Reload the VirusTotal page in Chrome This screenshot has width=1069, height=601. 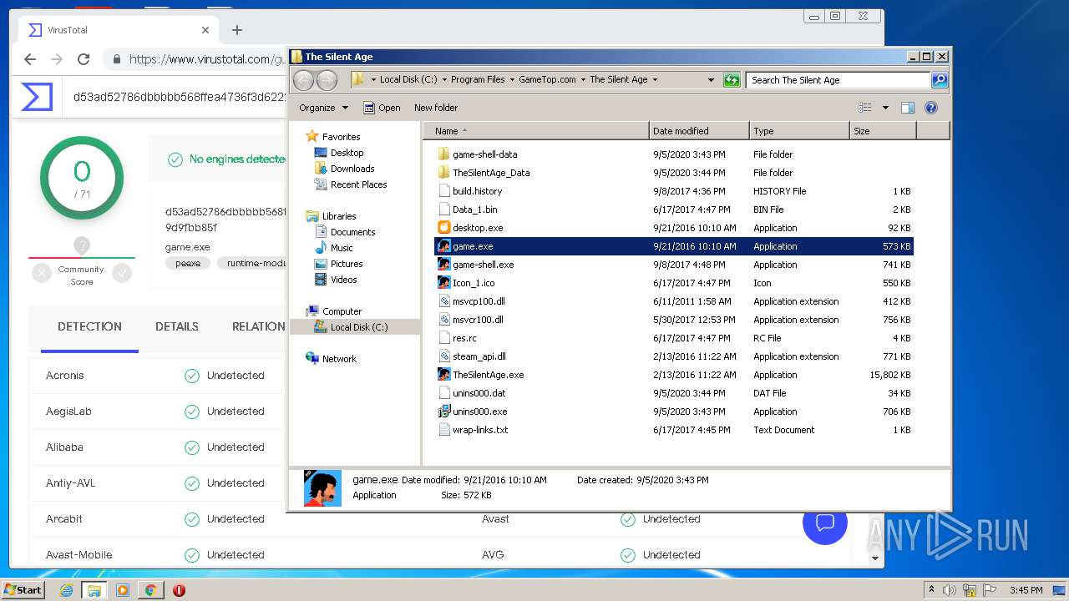(x=84, y=59)
